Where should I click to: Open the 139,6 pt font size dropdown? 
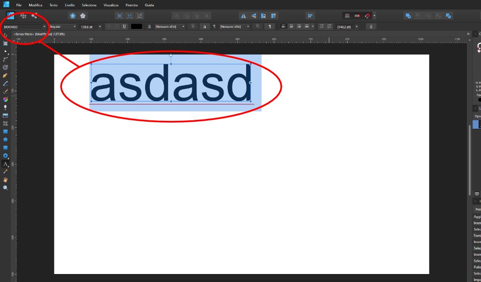(100, 27)
